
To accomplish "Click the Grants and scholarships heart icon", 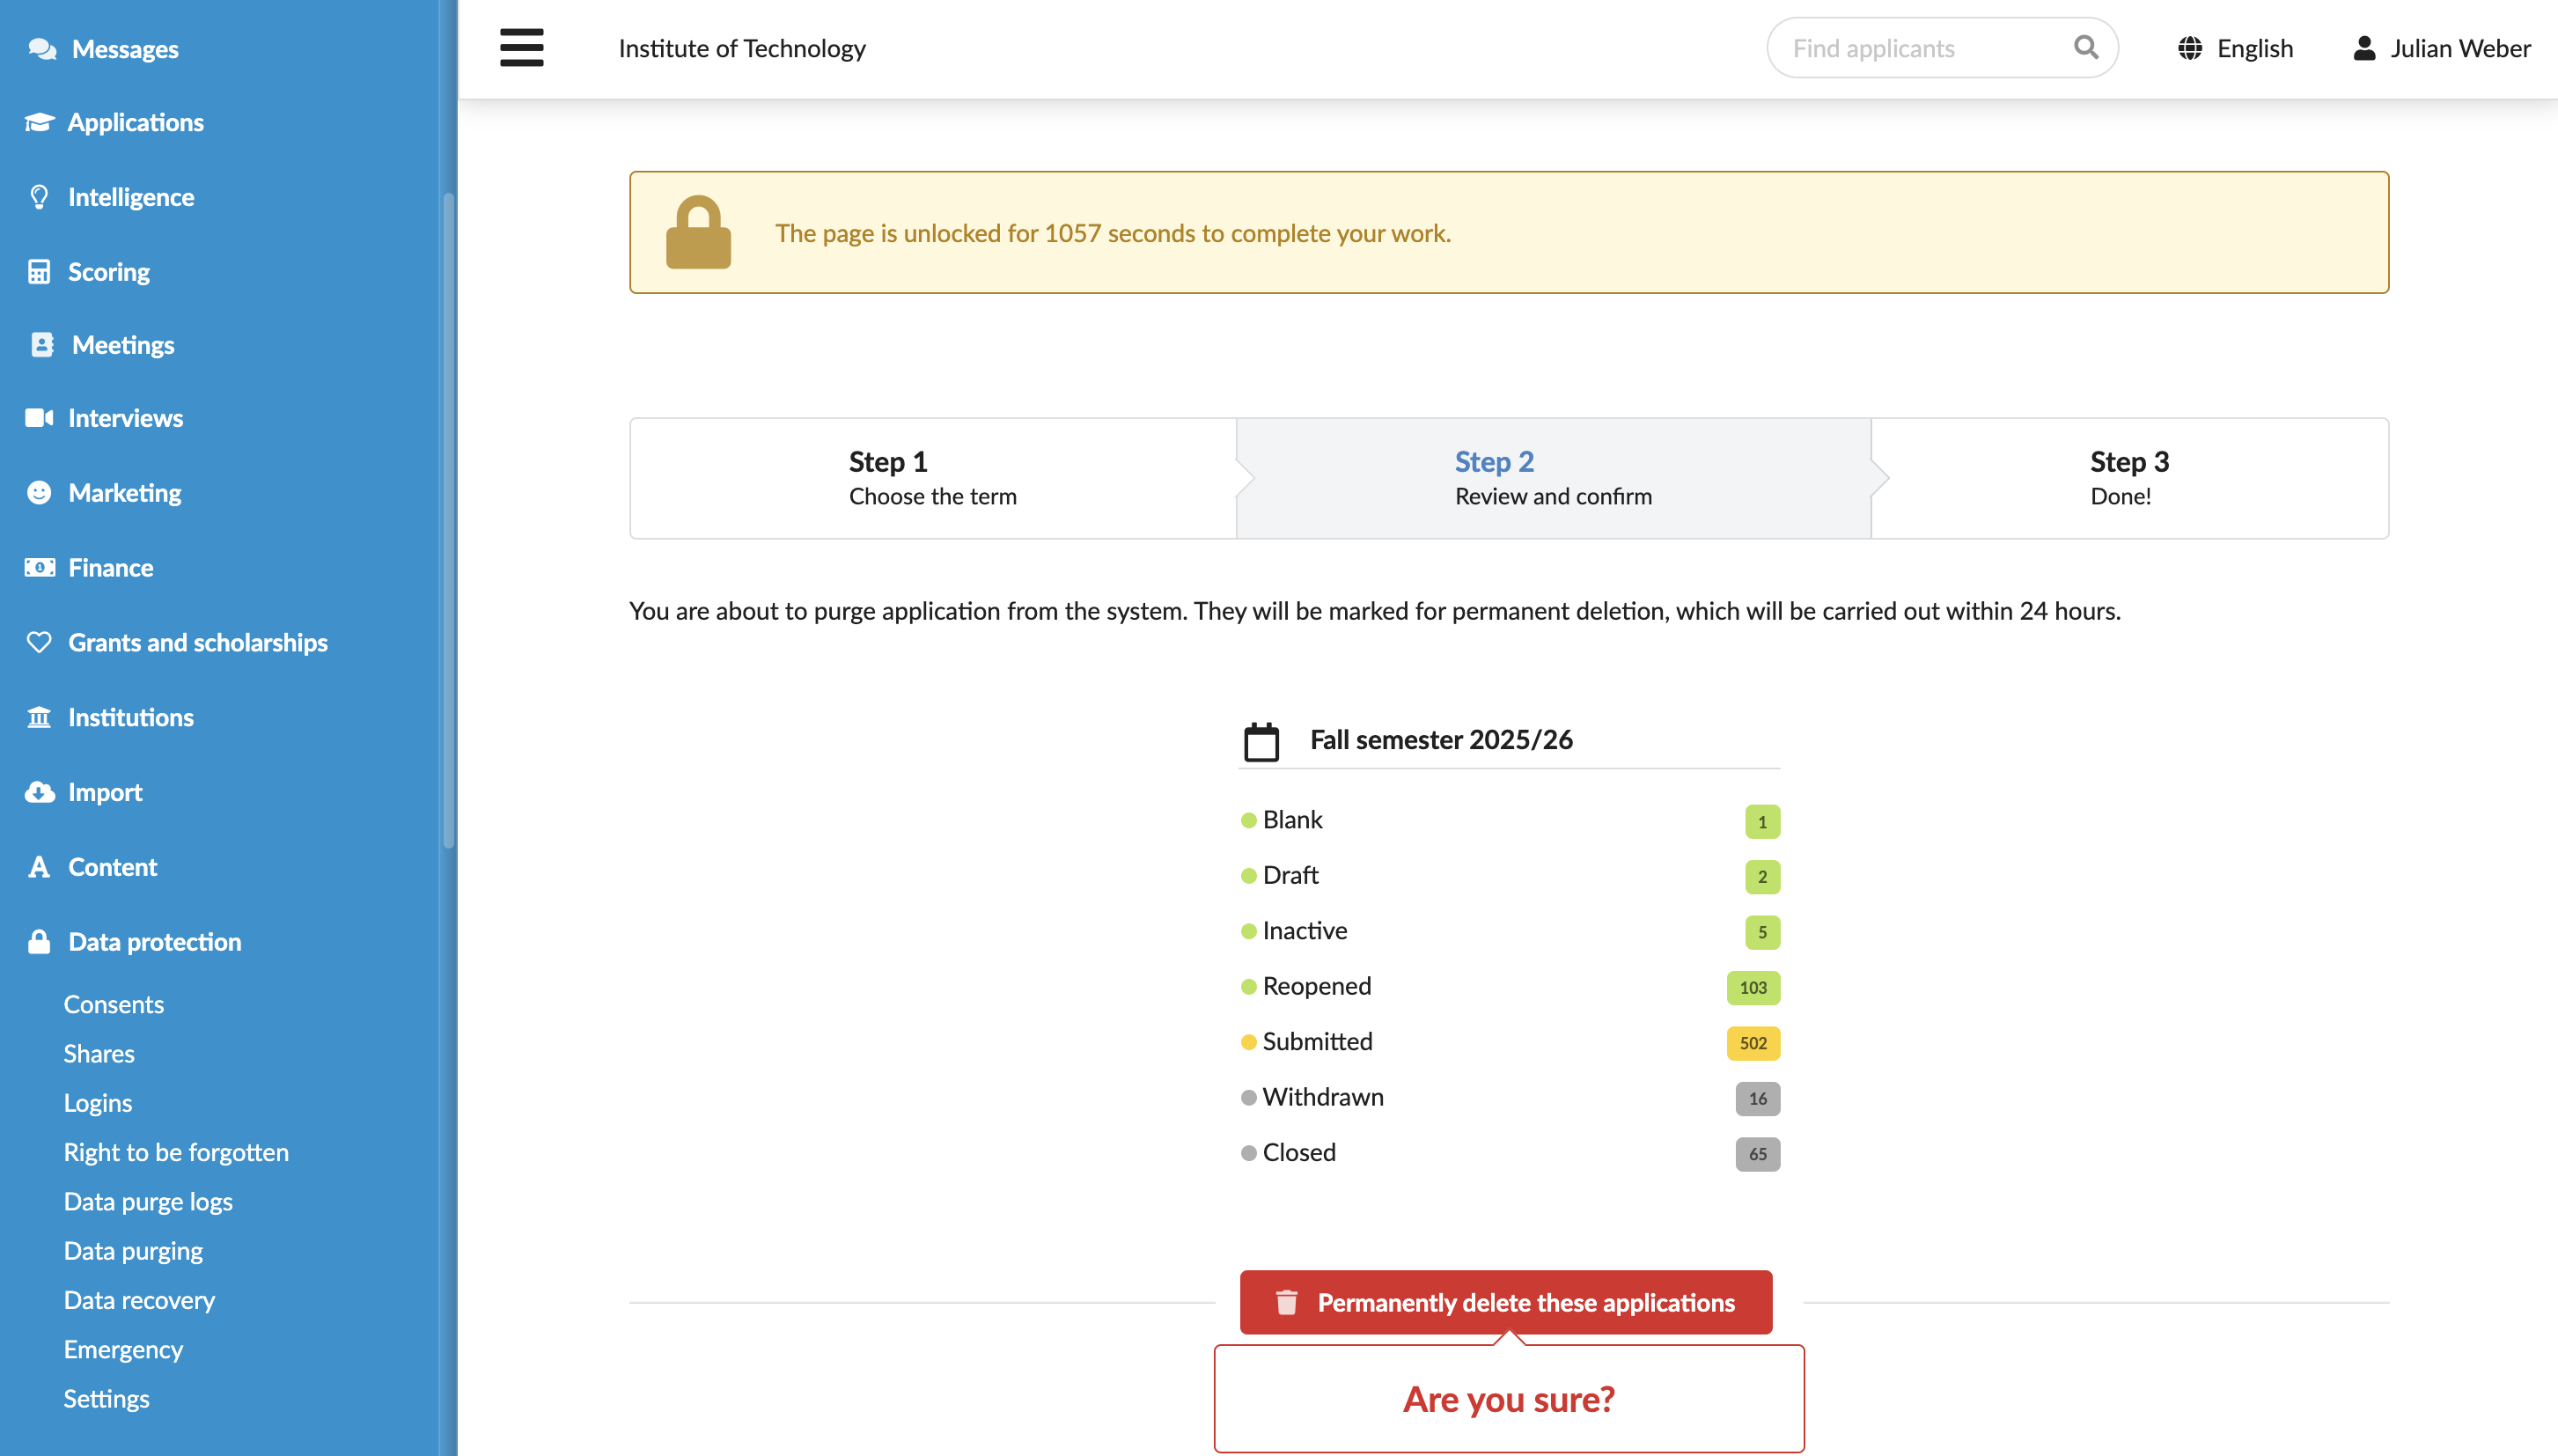I will (x=39, y=642).
